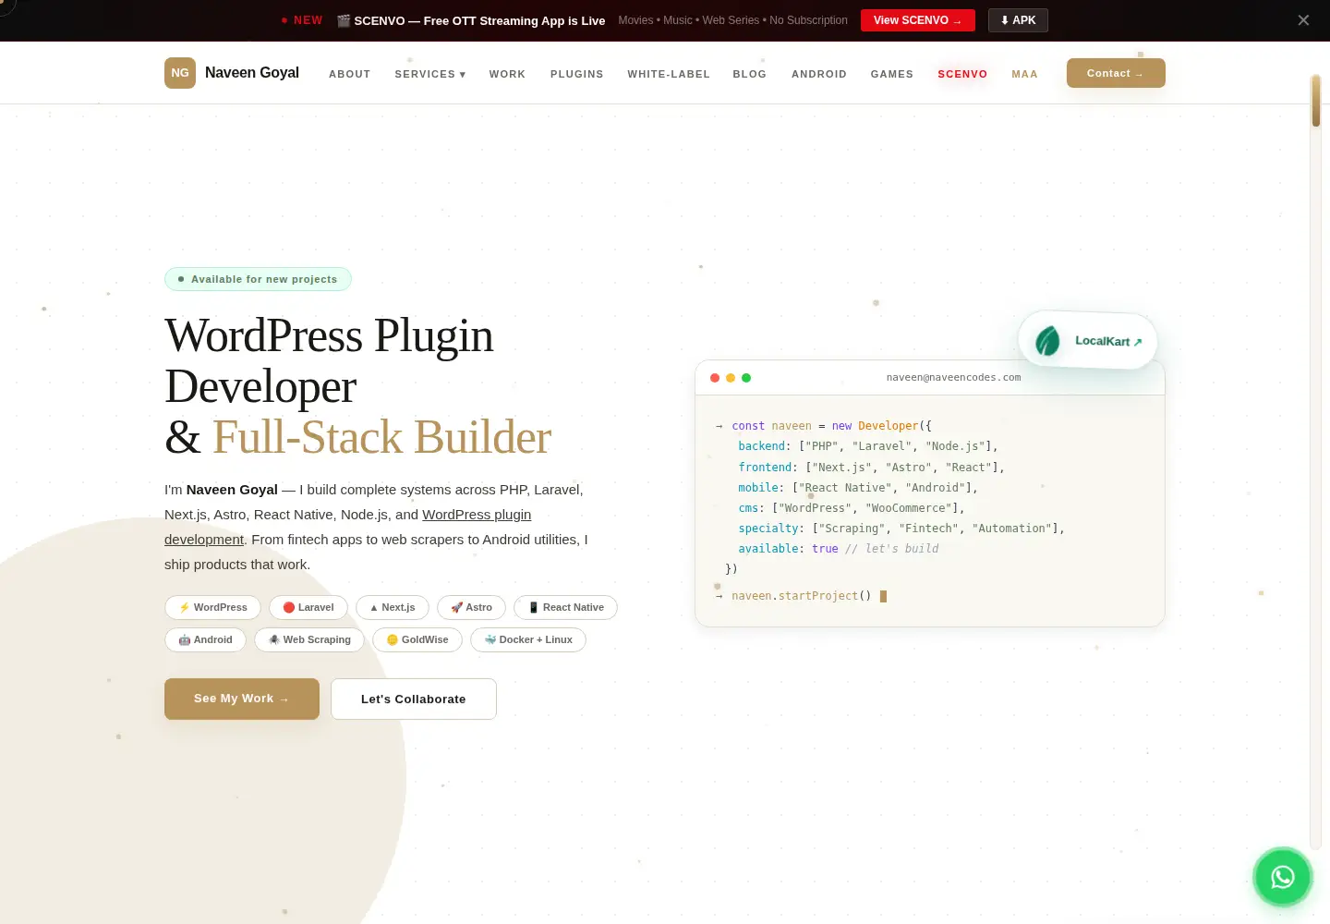The image size is (1330, 924).
Task: Close the SCENVO announcement banner
Action: [1303, 20]
